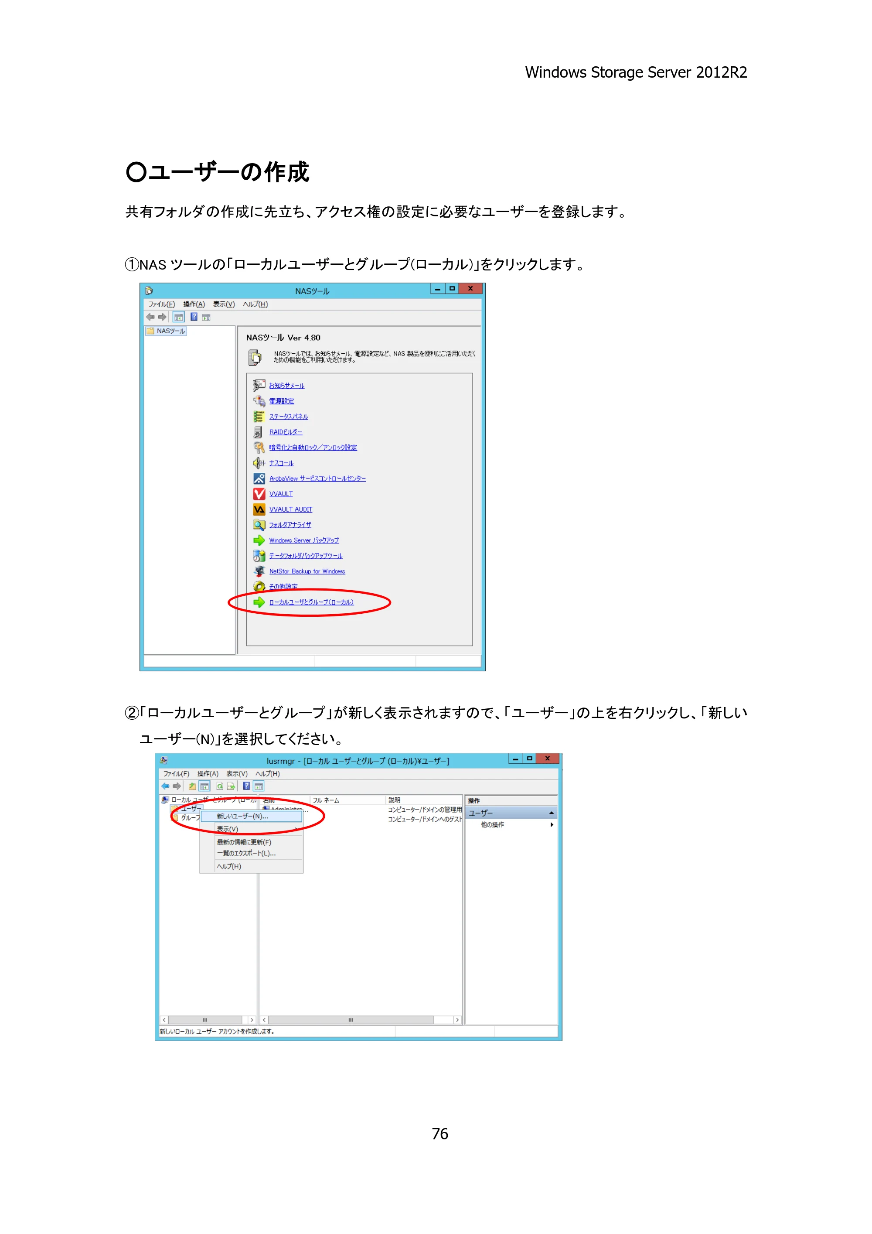The image size is (872, 1234).
Task: Open the データフォルダバックアップツール link
Action: [306, 556]
